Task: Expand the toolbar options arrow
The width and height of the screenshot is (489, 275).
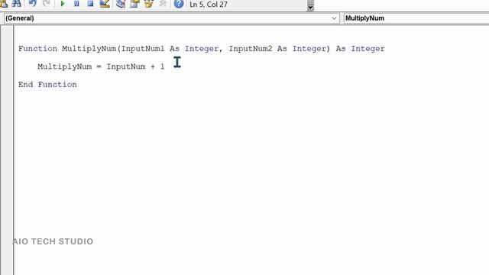Action: pyautogui.click(x=310, y=6)
